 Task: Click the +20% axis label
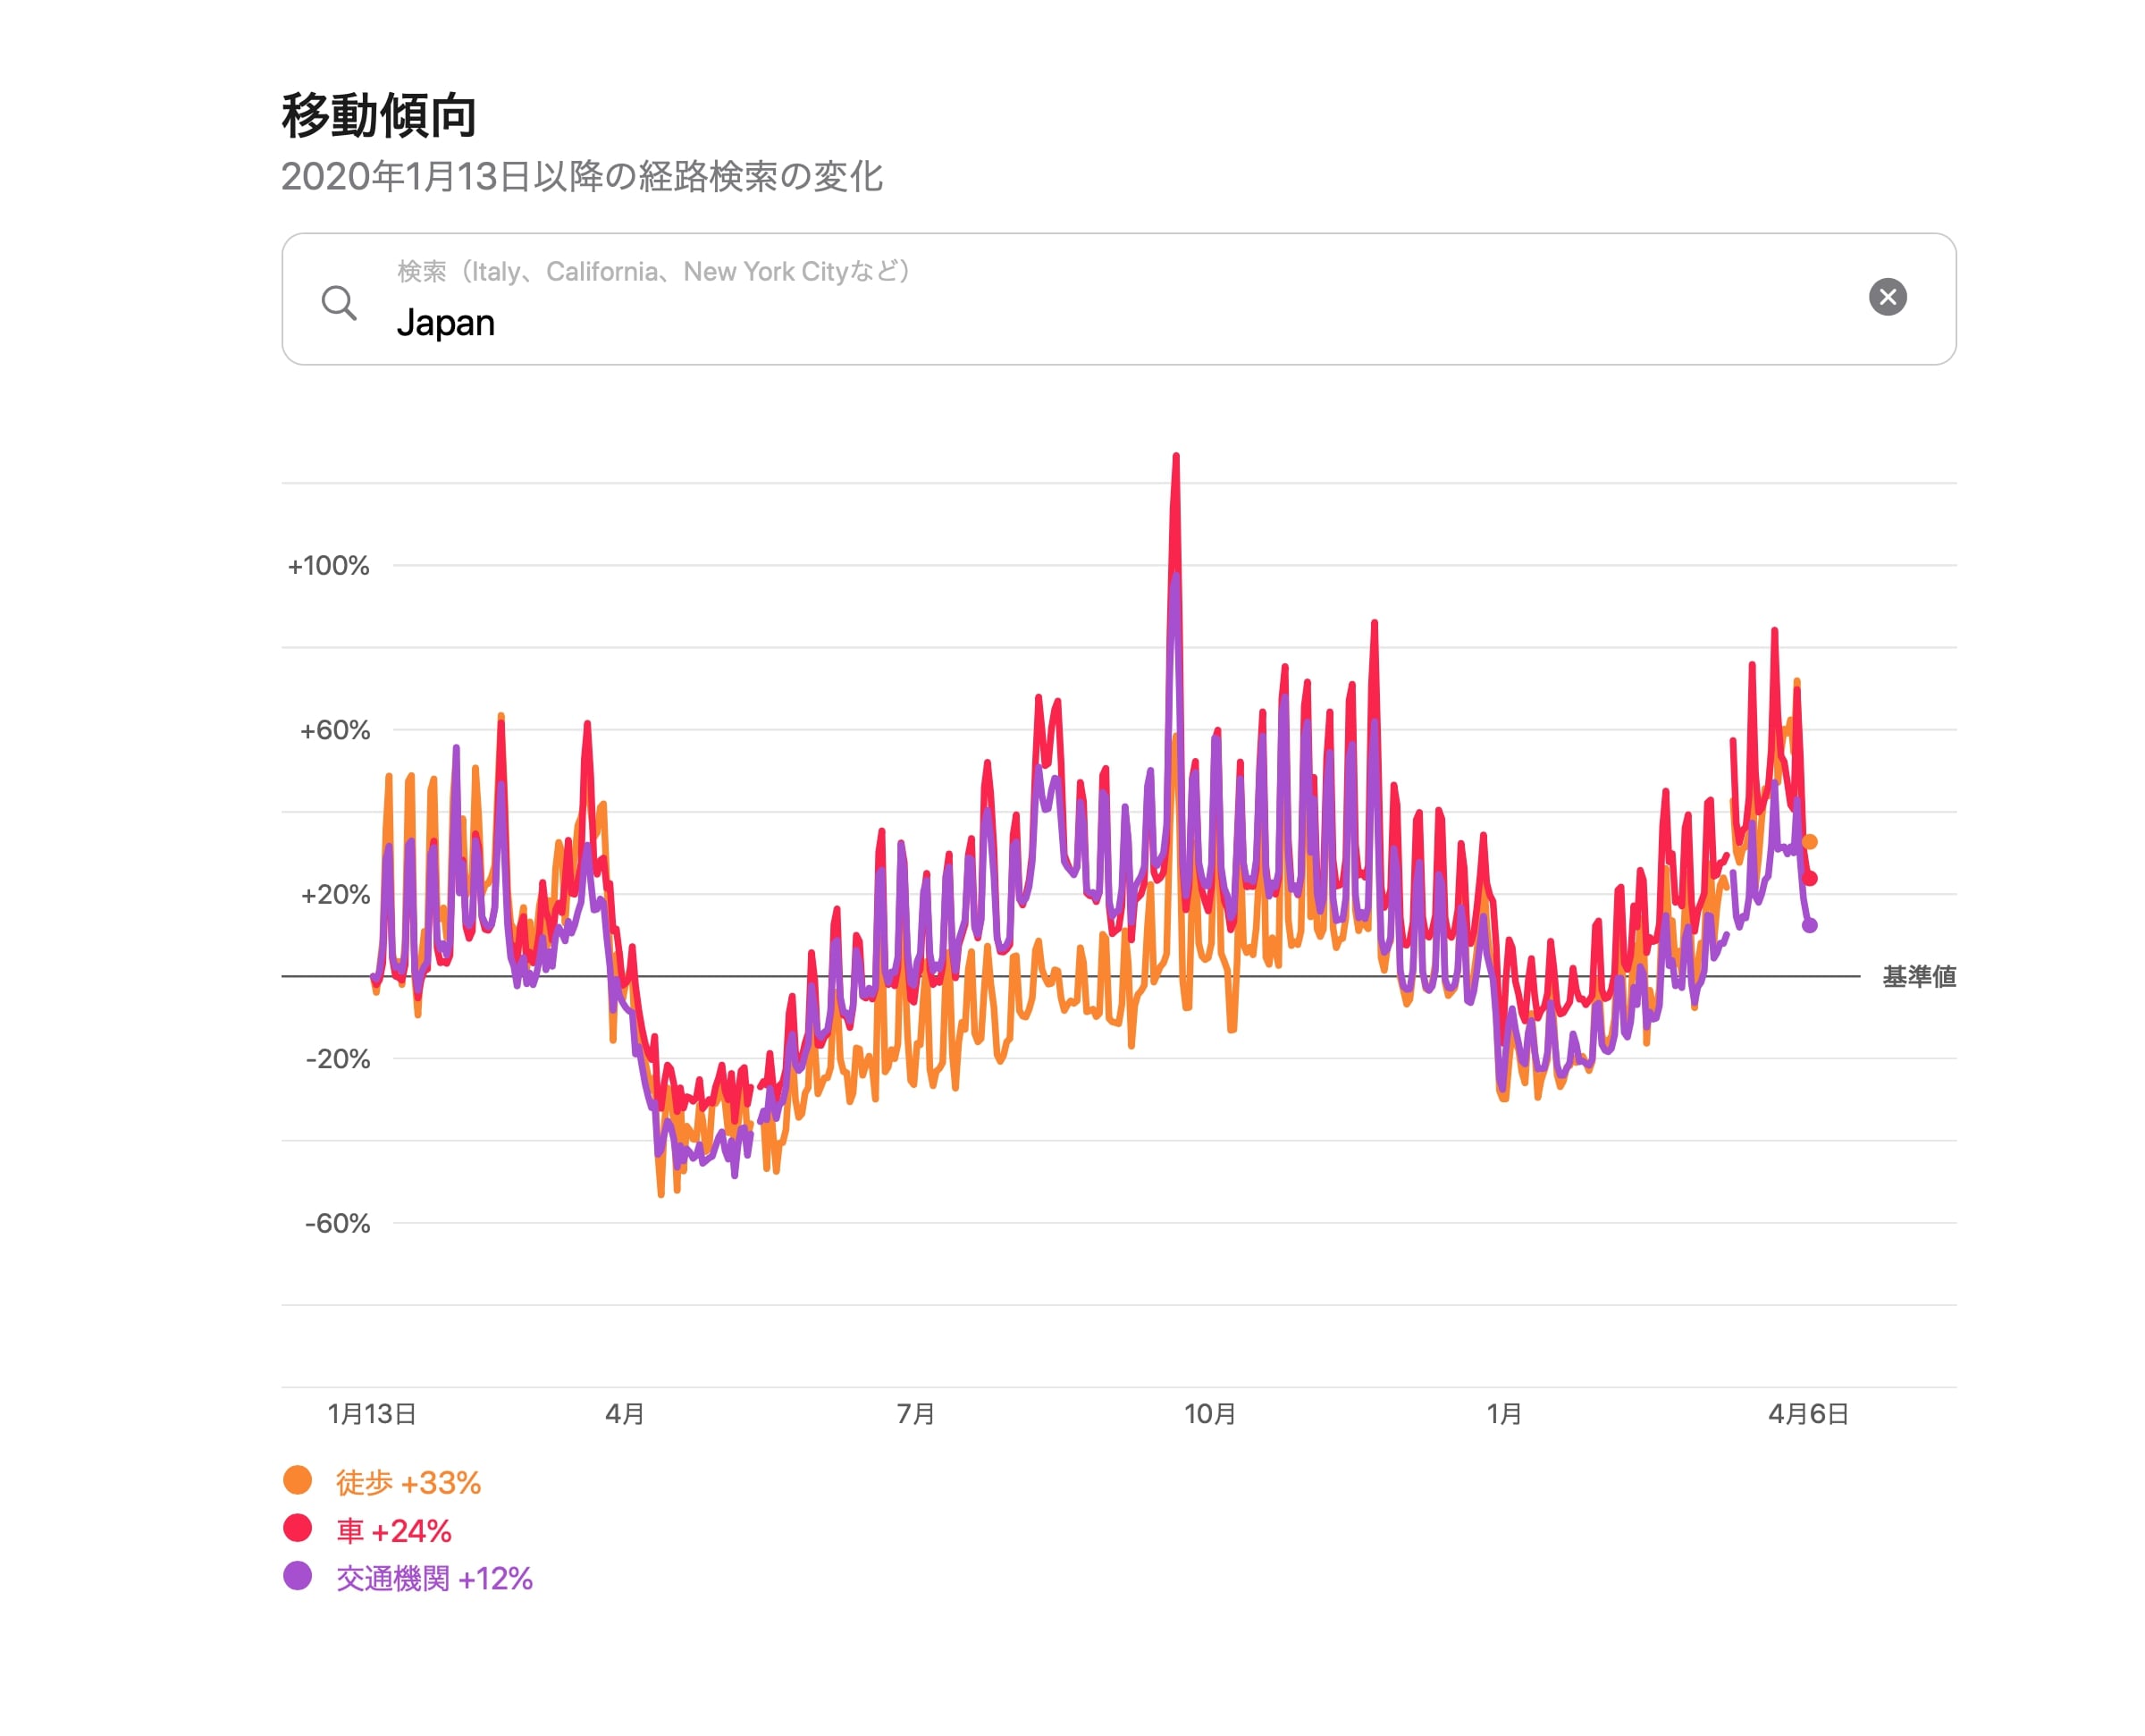click(335, 895)
